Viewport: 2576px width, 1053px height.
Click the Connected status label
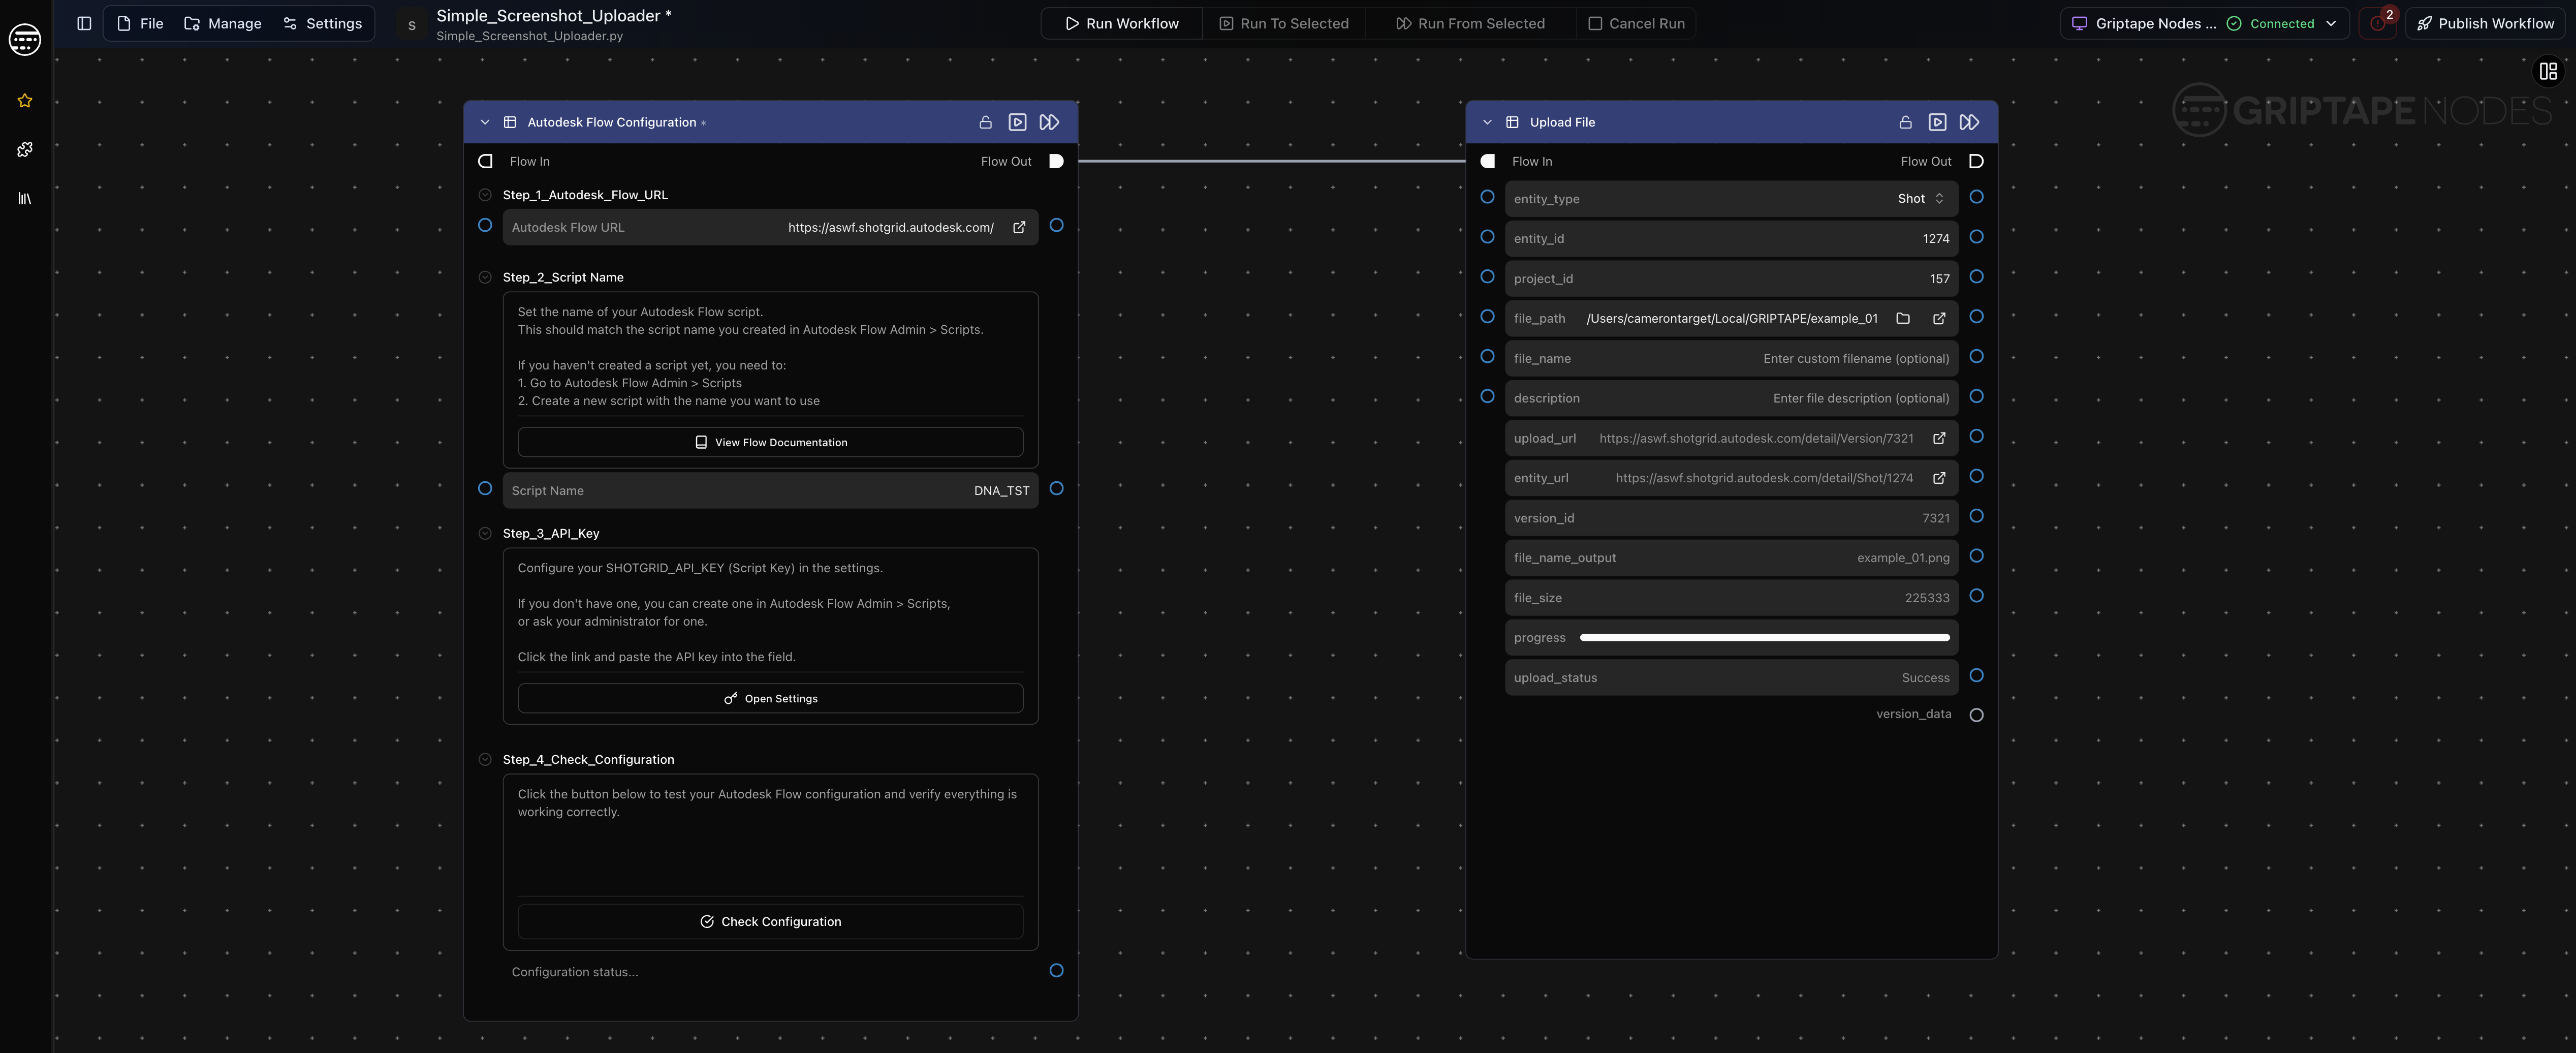click(x=2282, y=24)
